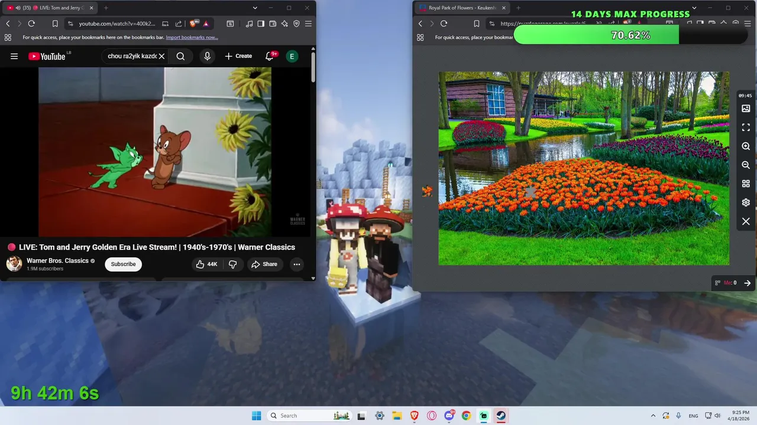The image size is (757, 425).
Task: Click the YouTube logo to go home
Action: pyautogui.click(x=47, y=56)
